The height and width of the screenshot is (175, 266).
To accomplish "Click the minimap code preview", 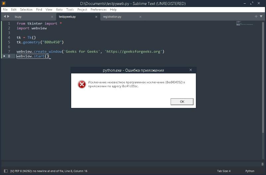I will pos(244,23).
